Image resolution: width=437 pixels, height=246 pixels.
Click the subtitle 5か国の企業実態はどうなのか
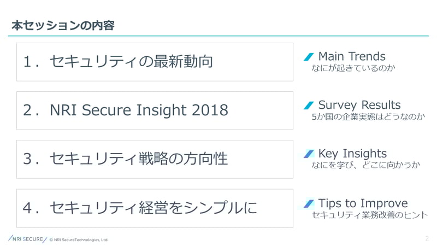pyautogui.click(x=368, y=116)
